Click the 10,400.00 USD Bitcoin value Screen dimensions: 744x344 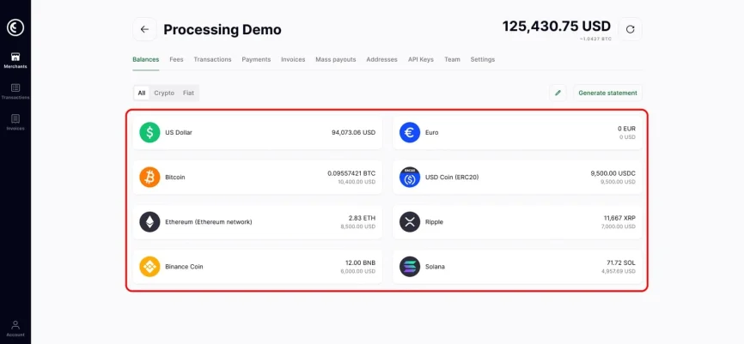pos(357,182)
